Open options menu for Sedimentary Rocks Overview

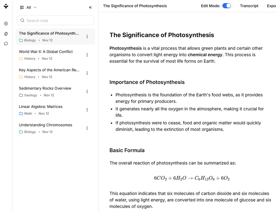[87, 91]
